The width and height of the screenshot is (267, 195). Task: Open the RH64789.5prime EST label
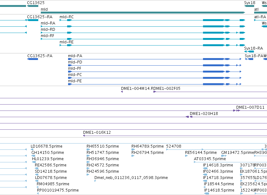click(147, 146)
